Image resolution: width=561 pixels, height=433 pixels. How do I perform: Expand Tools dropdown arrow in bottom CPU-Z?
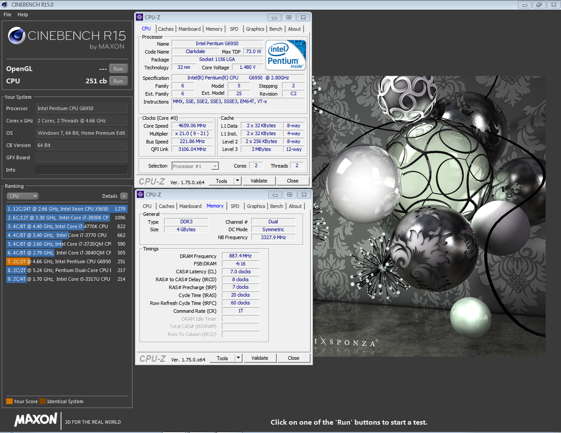click(x=238, y=358)
